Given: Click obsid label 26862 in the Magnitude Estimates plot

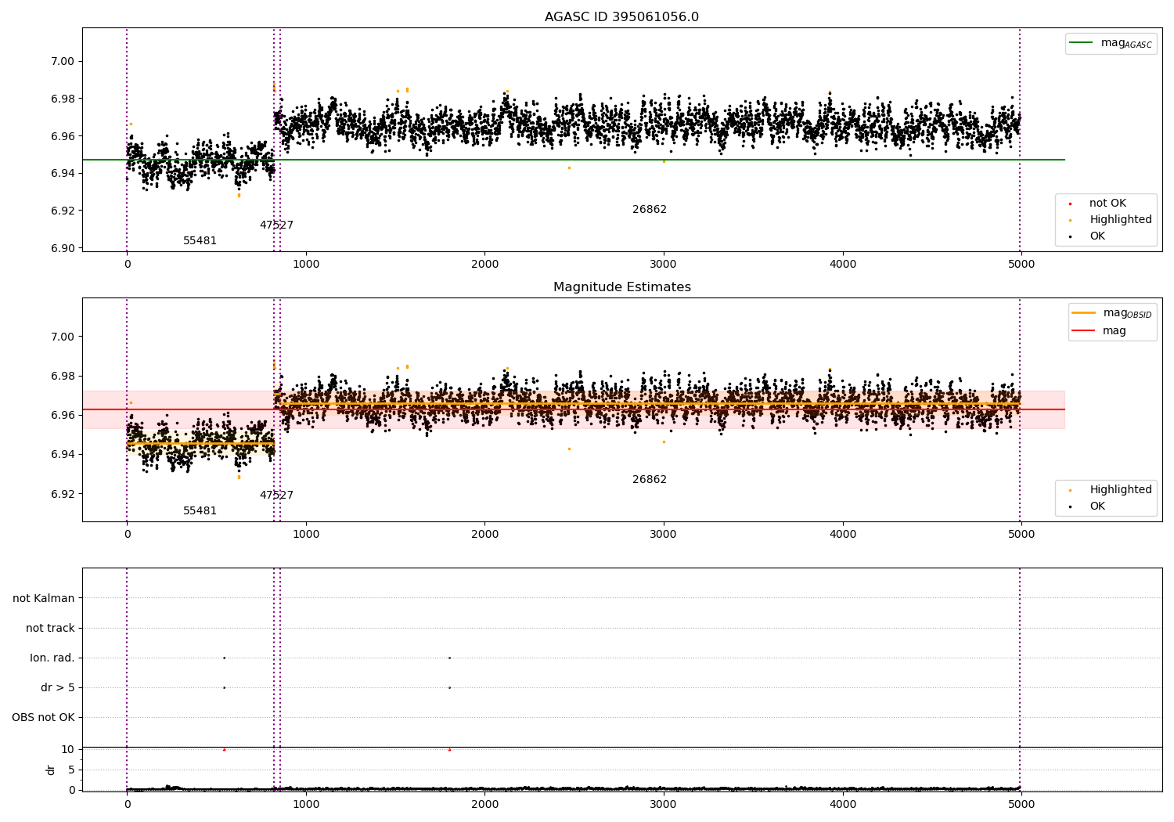Looking at the screenshot, I should 650,480.
